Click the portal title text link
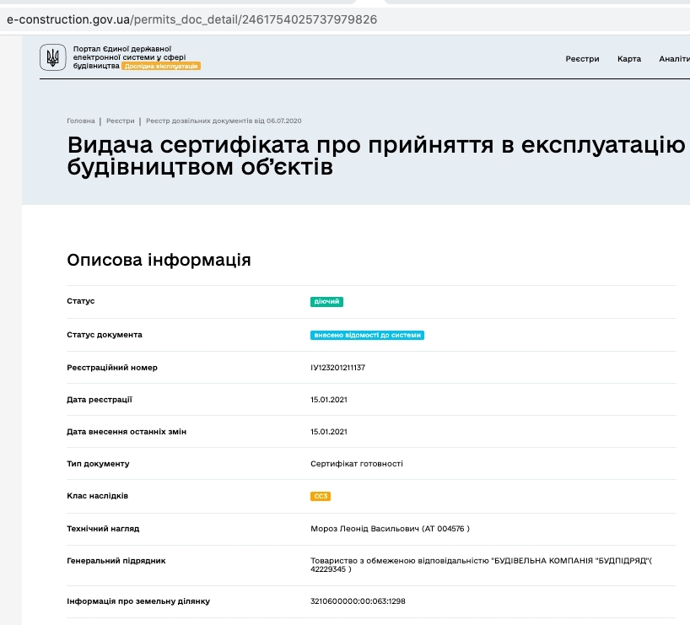This screenshot has width=690, height=625. (129, 57)
